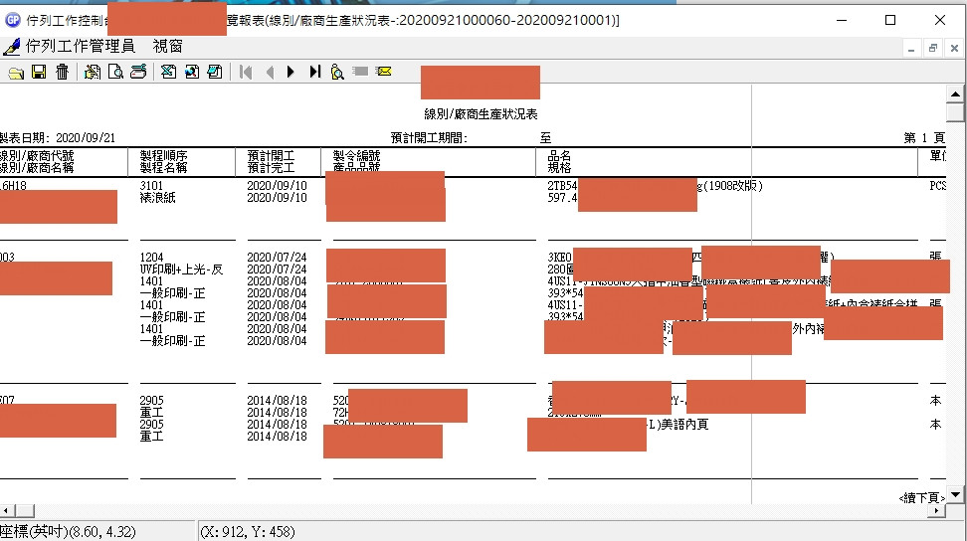Click the 製令編號 column header
Viewport: 967px width, 541px height.
pos(356,156)
